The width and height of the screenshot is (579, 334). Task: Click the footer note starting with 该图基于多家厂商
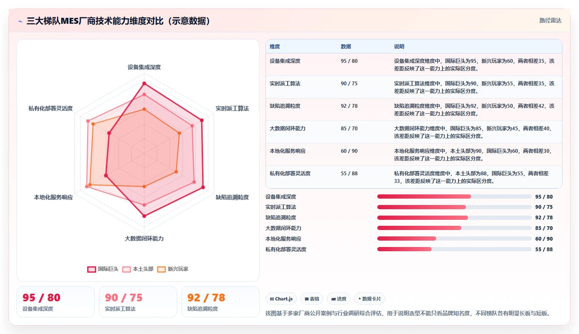409,314
